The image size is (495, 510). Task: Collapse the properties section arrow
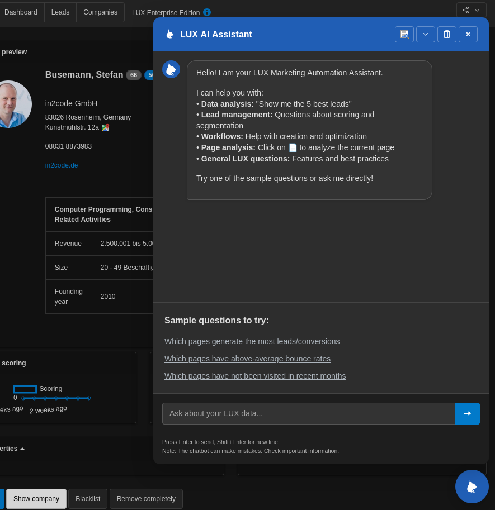click(22, 449)
